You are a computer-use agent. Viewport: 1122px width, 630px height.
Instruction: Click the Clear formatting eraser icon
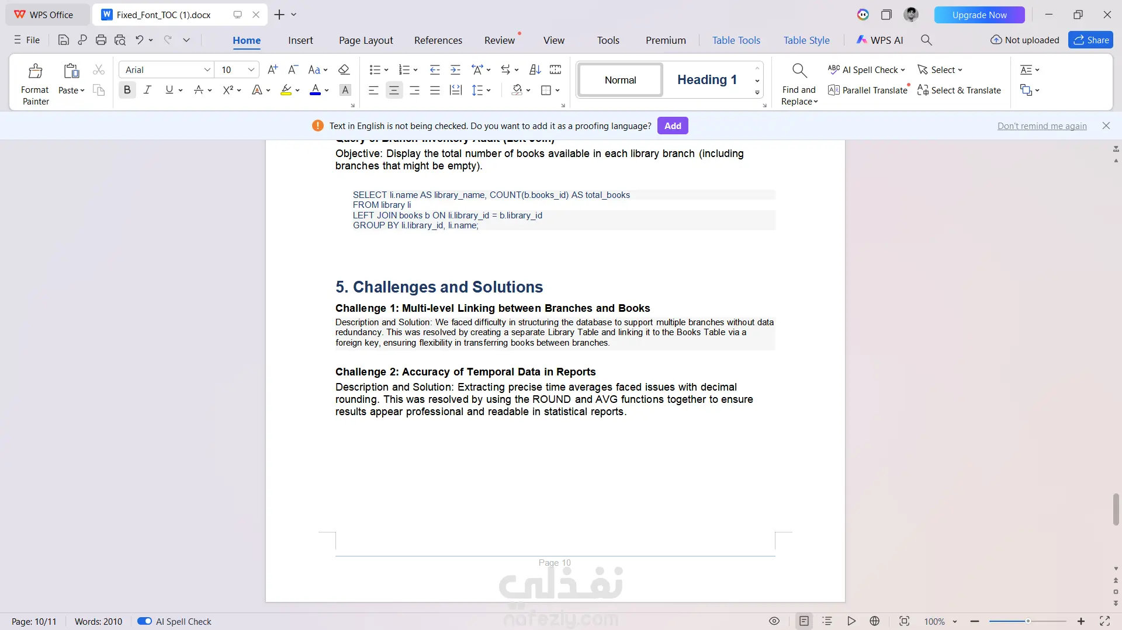pyautogui.click(x=344, y=69)
